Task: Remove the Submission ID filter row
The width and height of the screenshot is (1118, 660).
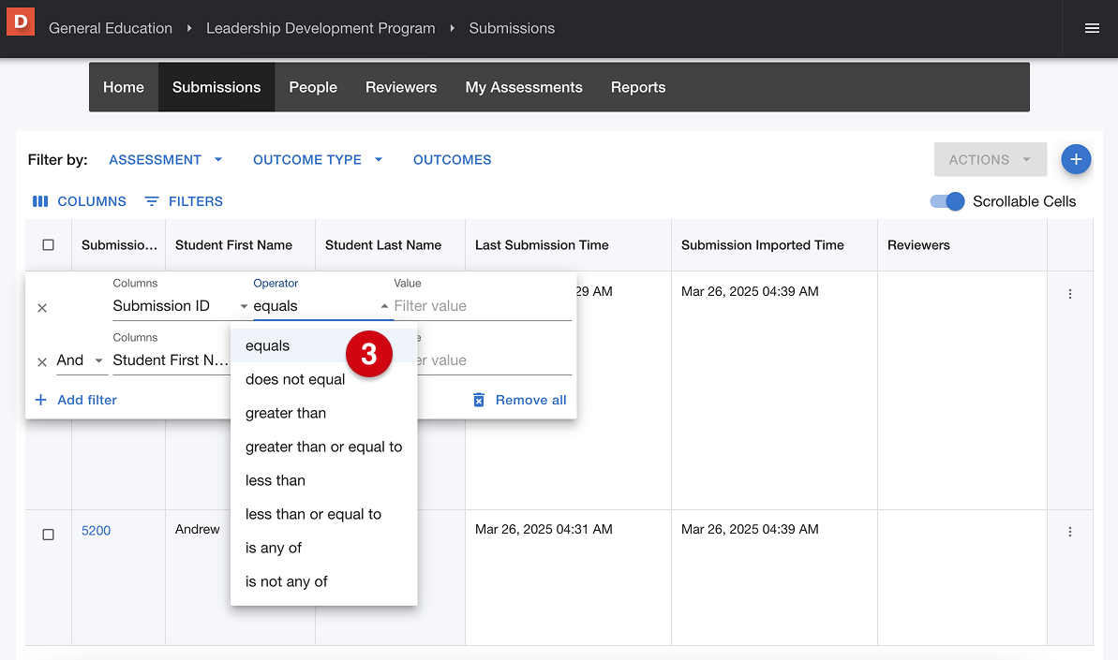Action: tap(42, 308)
